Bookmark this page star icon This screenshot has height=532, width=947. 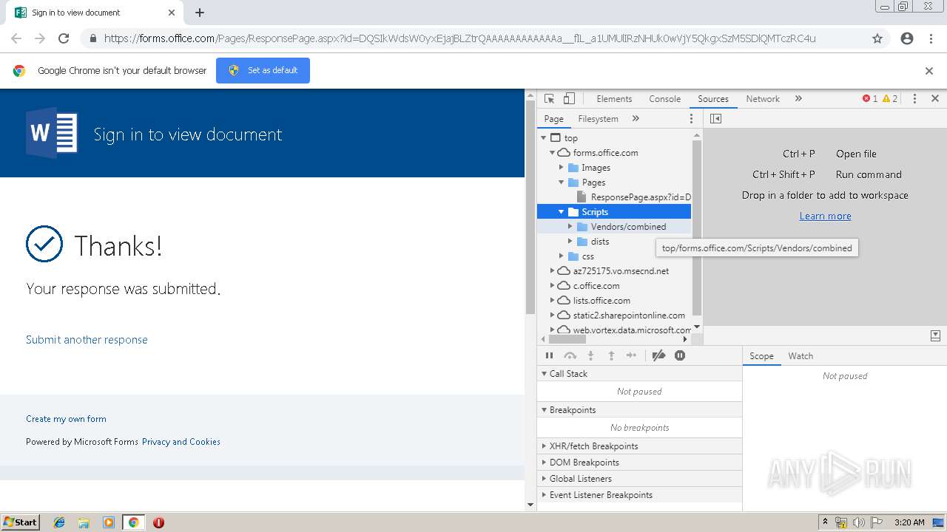coord(877,38)
